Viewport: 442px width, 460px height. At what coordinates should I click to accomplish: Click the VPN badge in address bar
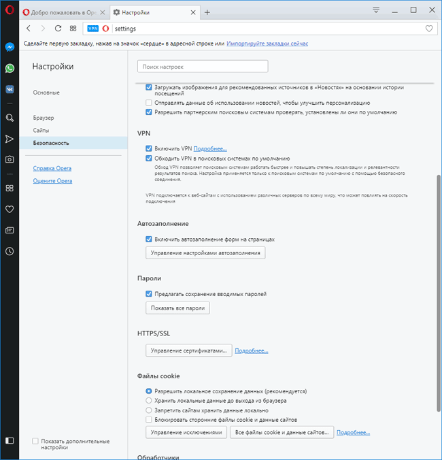93,29
